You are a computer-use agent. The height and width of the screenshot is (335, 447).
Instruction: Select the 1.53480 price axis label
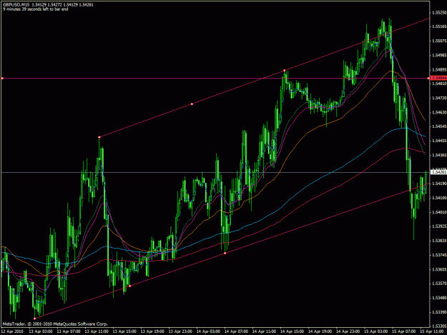[x=439, y=298]
